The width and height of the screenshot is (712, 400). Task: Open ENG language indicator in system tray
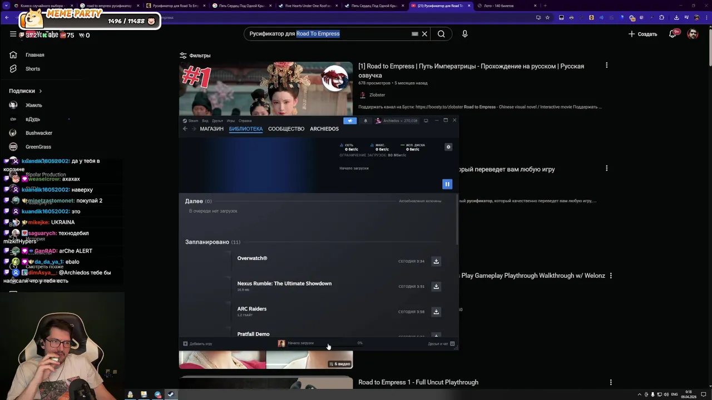pyautogui.click(x=675, y=394)
